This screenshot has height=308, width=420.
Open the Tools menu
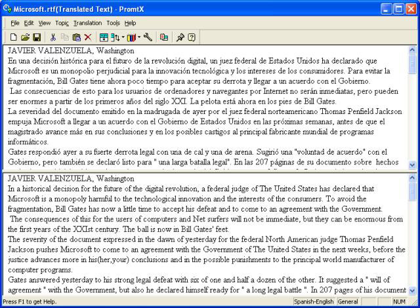[113, 23]
